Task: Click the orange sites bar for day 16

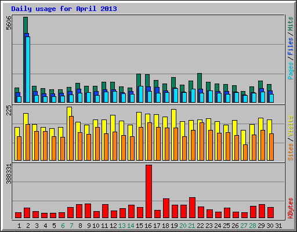Action: [x=150, y=142]
